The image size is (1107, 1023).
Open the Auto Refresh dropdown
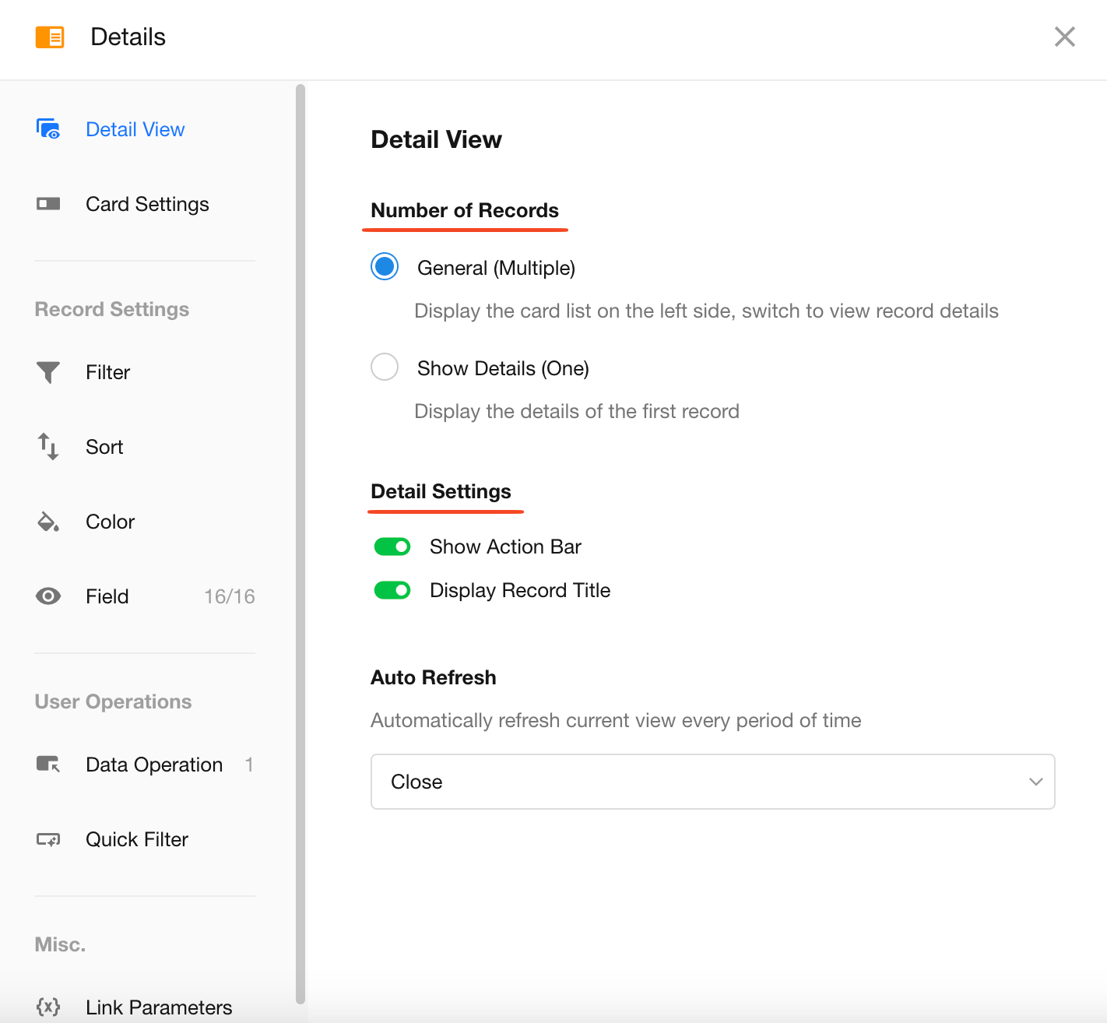coord(712,782)
